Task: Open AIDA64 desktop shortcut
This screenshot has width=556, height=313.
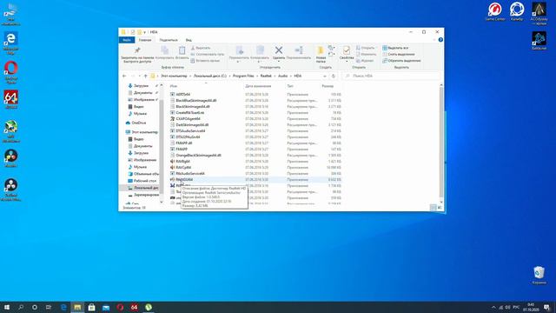Action: (11, 99)
